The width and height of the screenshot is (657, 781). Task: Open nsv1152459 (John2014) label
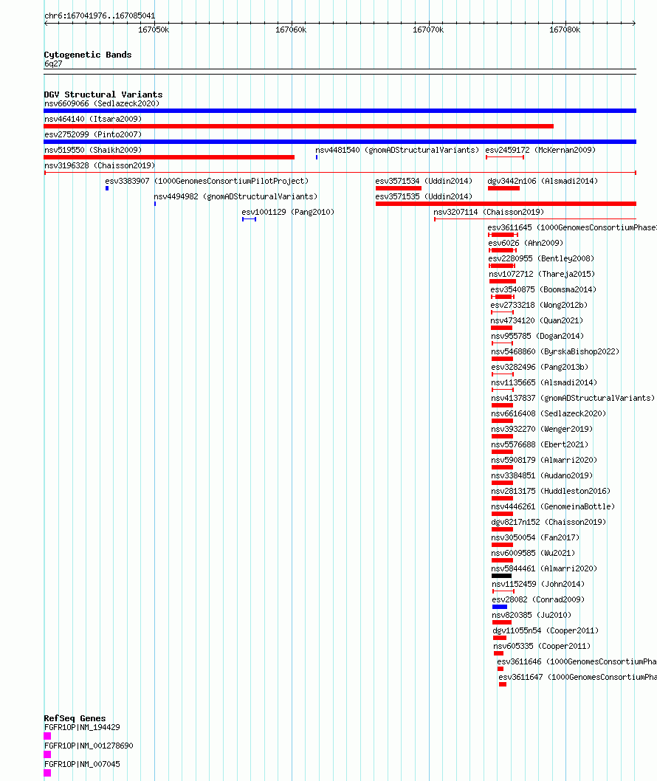[538, 583]
